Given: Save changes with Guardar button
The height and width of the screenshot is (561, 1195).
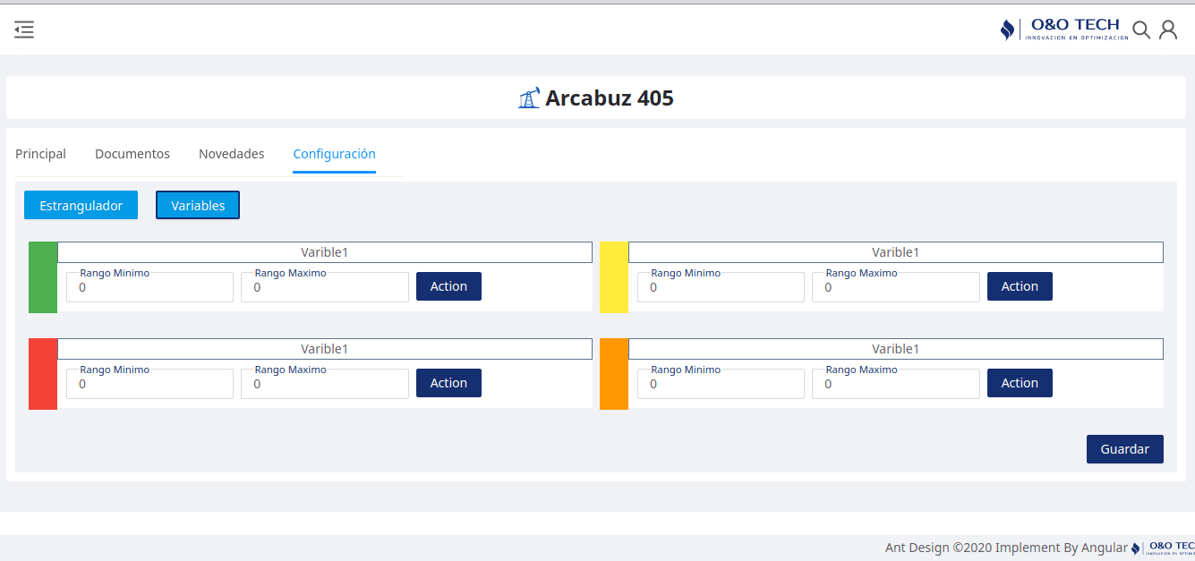Looking at the screenshot, I should coord(1125,449).
